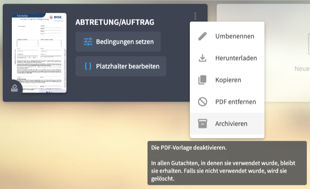Click the sliders icon on Bedingungen setzen
Screen dimensions: 310x189
click(x=88, y=42)
